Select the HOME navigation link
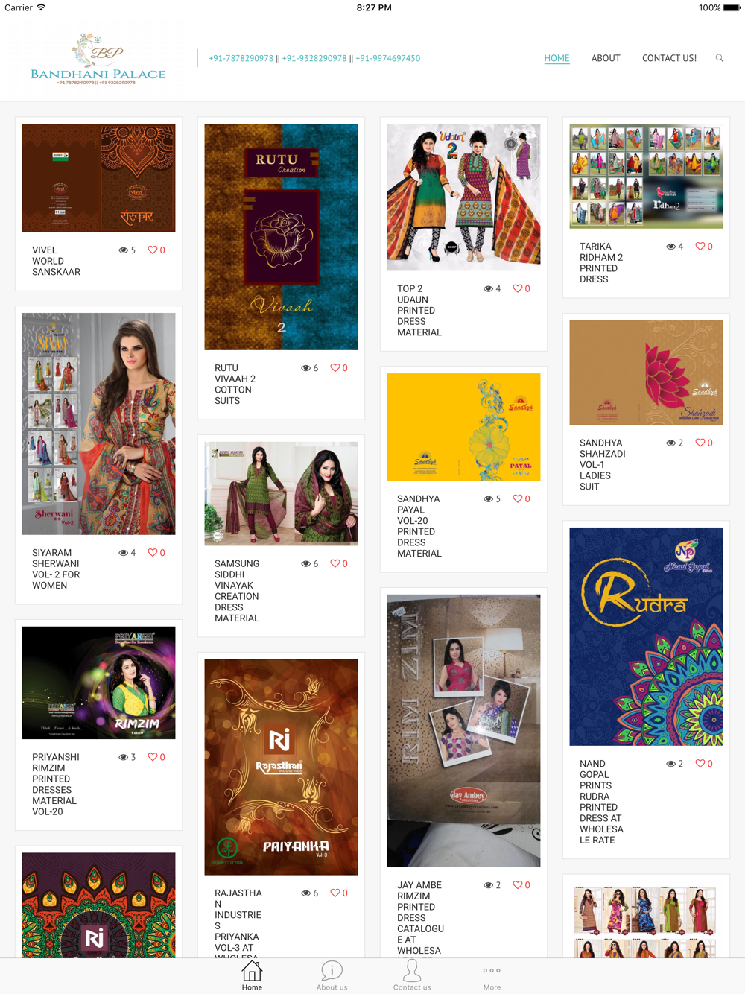This screenshot has height=994, width=745. click(557, 58)
